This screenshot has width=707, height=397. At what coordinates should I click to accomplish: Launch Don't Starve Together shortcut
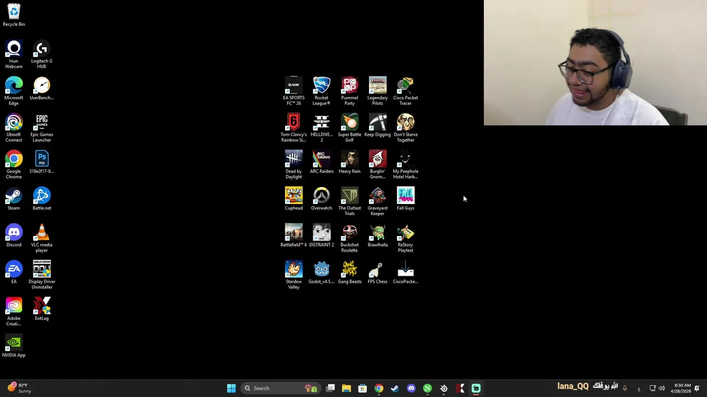[405, 128]
